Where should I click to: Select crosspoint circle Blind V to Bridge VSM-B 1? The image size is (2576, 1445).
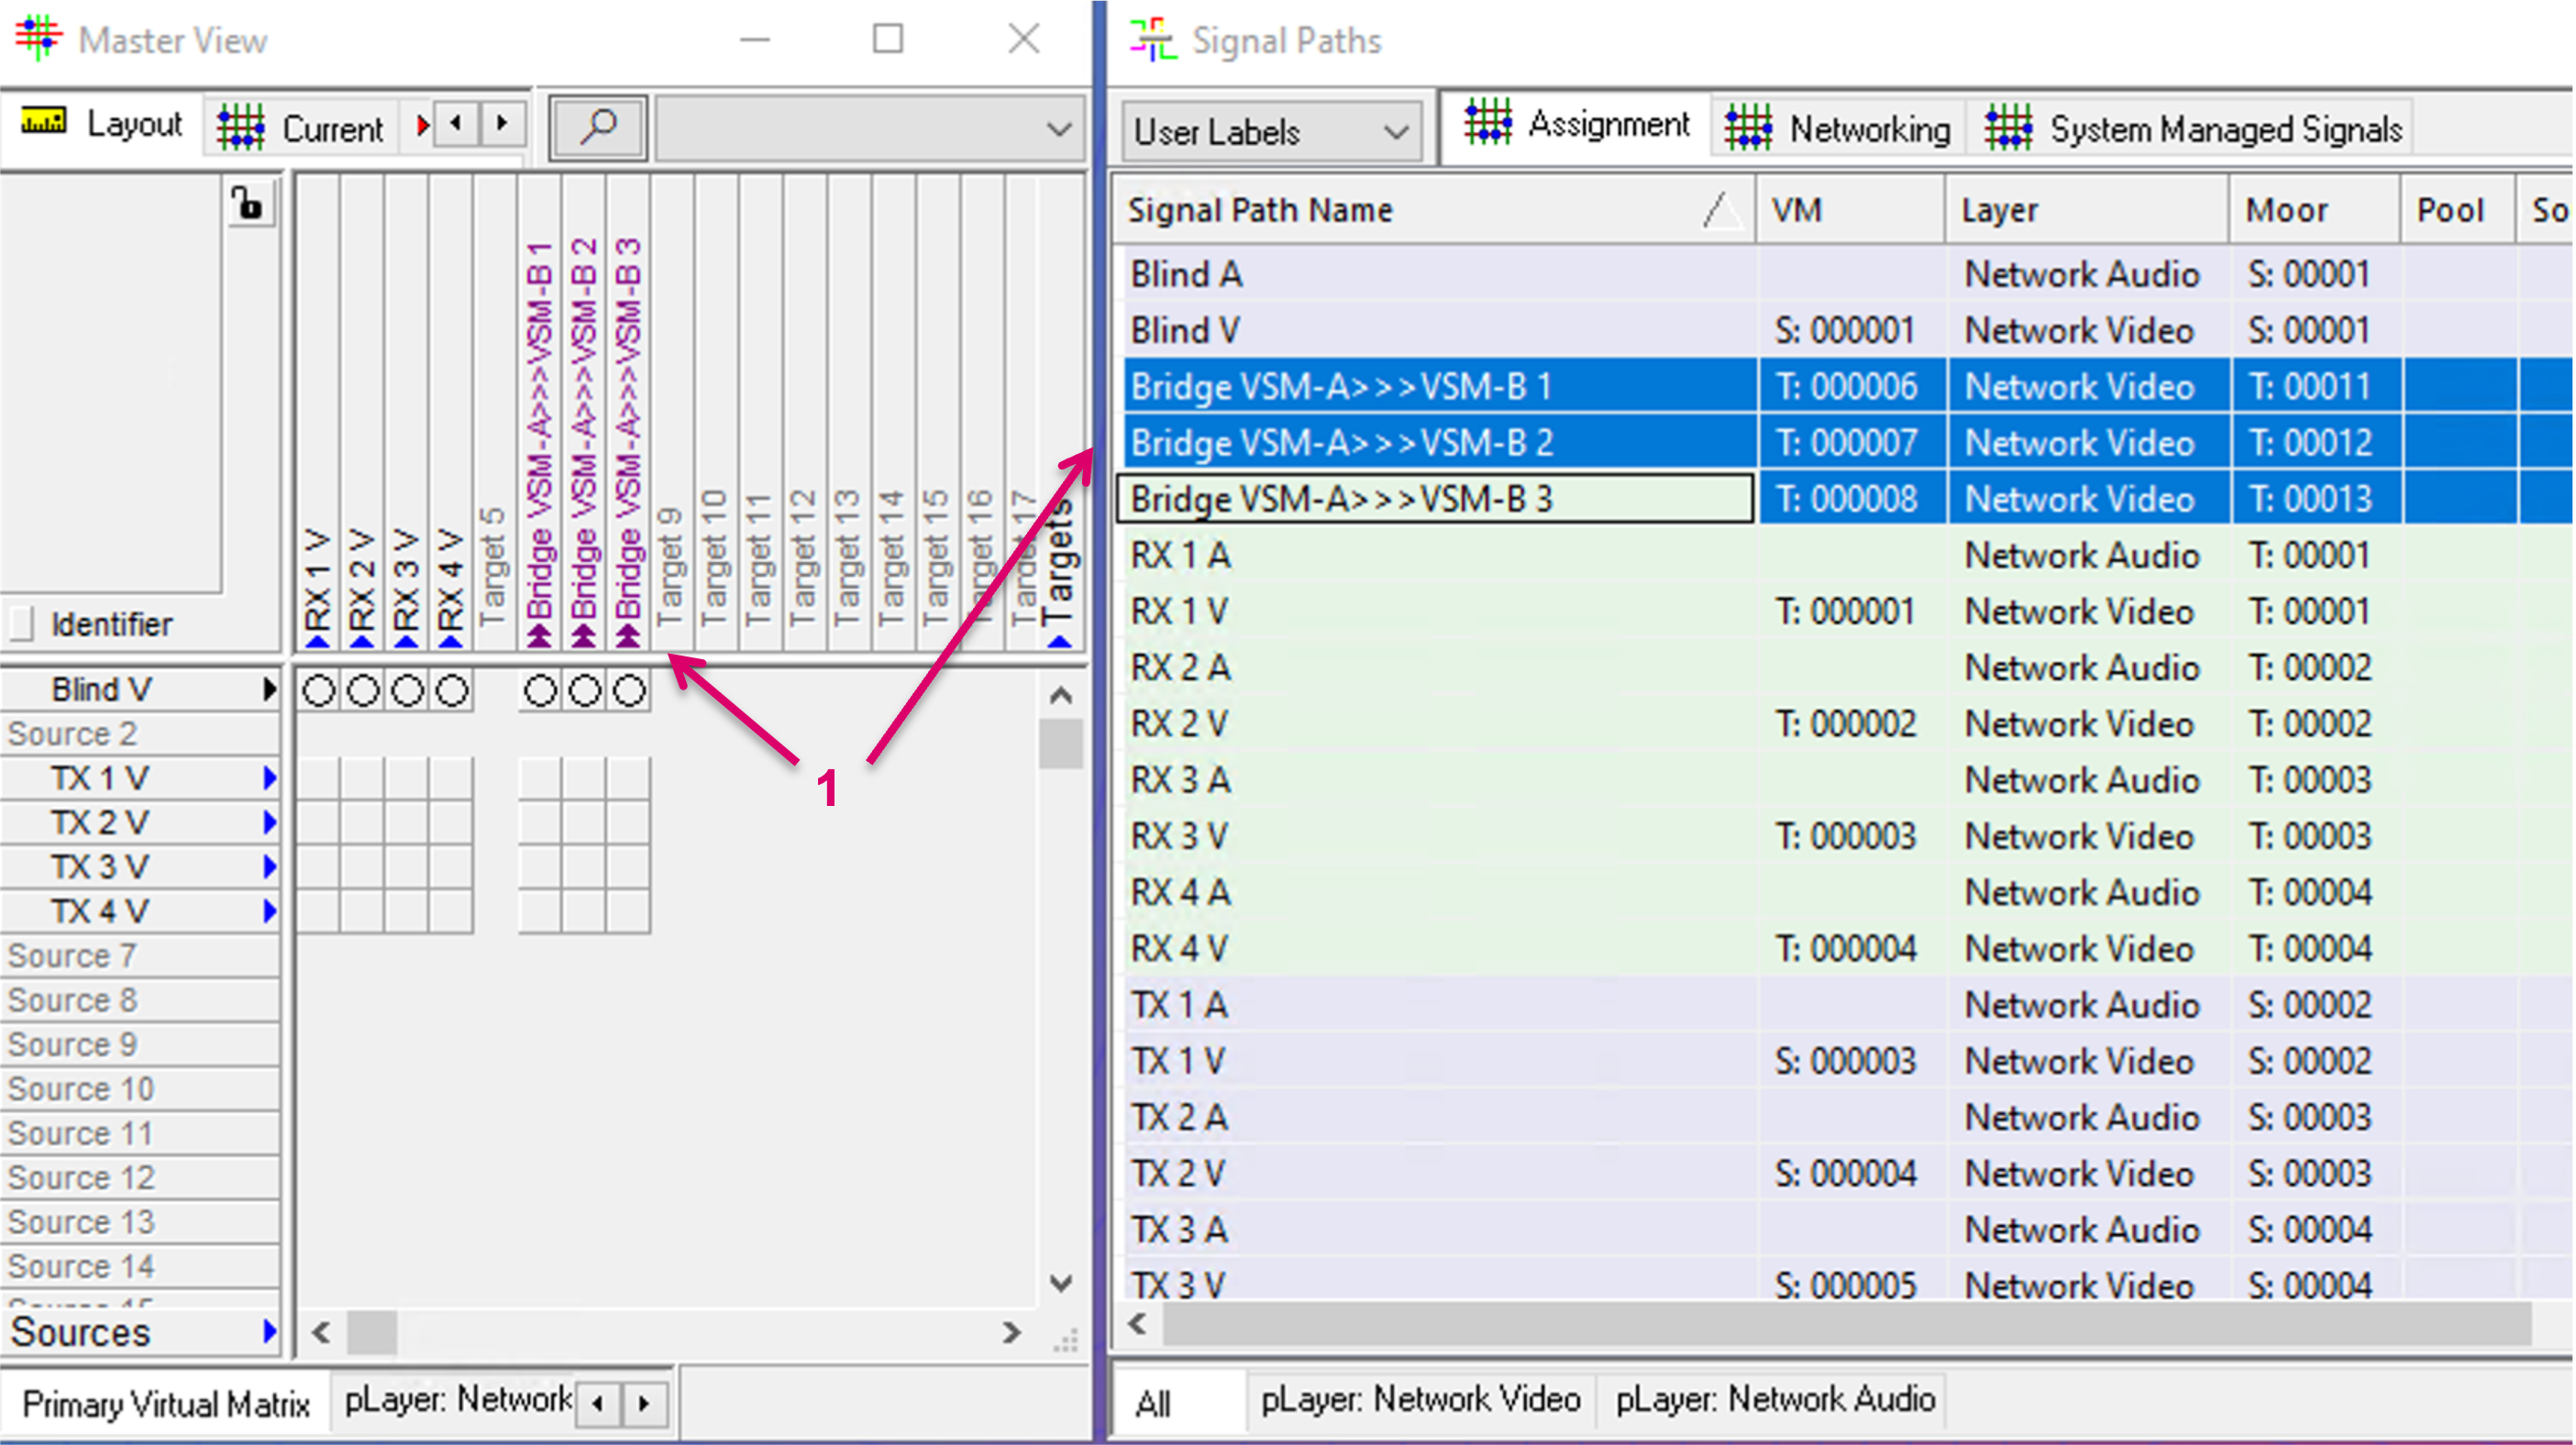[x=540, y=690]
